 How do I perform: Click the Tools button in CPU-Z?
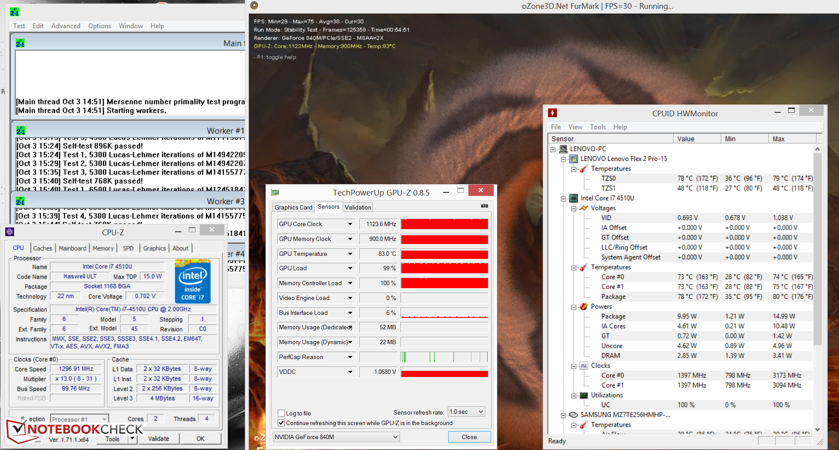tap(112, 439)
